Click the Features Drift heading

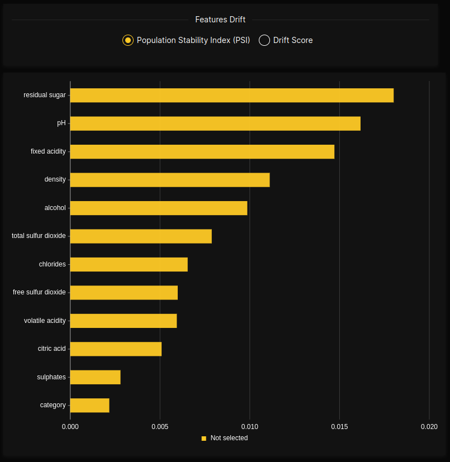pos(220,20)
